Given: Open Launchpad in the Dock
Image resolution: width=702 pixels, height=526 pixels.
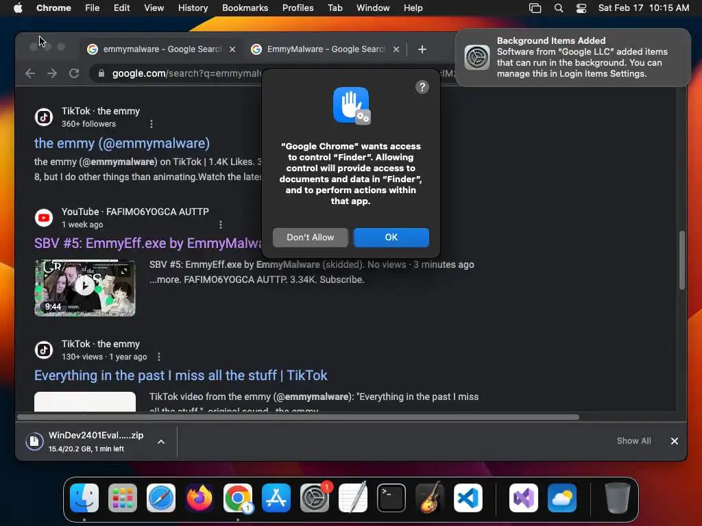Looking at the screenshot, I should pyautogui.click(x=122, y=498).
